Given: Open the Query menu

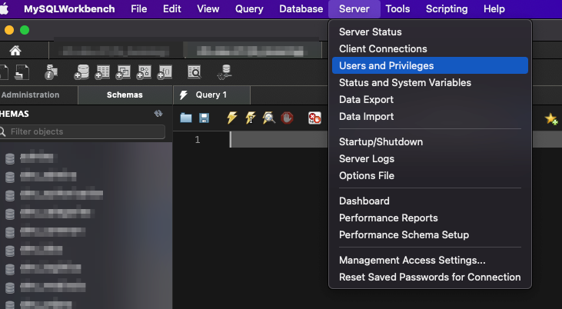Looking at the screenshot, I should [x=249, y=9].
